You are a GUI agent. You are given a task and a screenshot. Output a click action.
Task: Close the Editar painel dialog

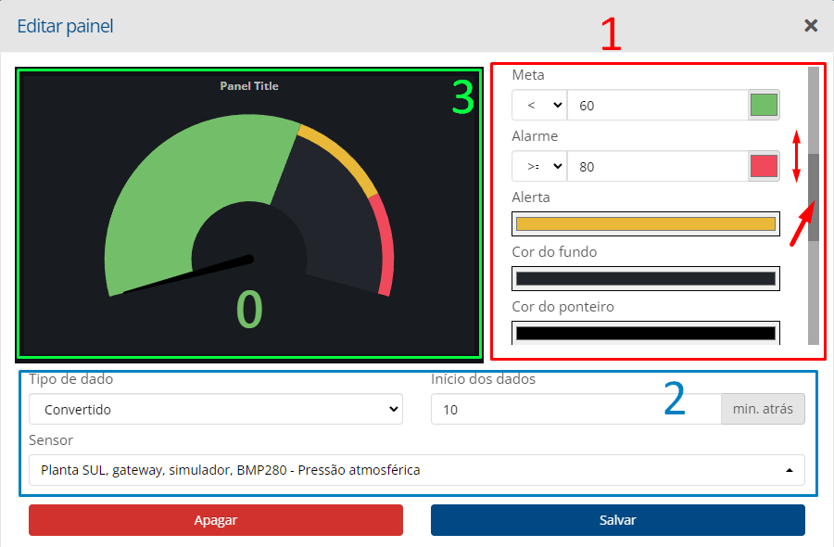(811, 26)
